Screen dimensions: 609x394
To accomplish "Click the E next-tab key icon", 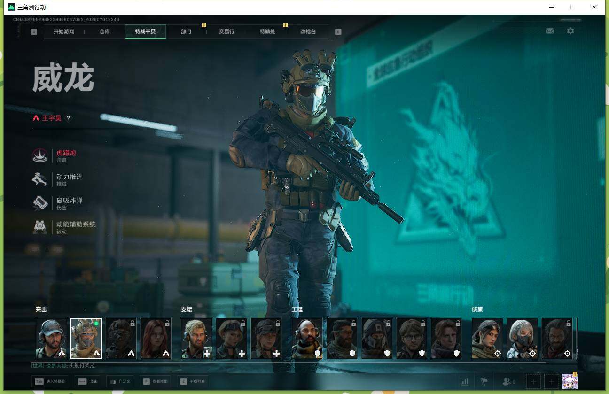I will click(338, 32).
